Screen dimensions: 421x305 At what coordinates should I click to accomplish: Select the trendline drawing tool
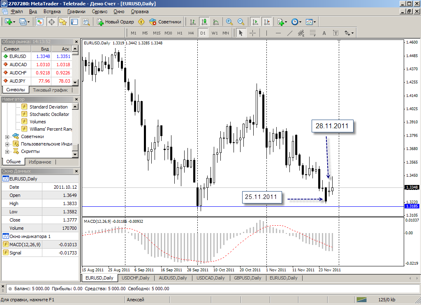289,33
